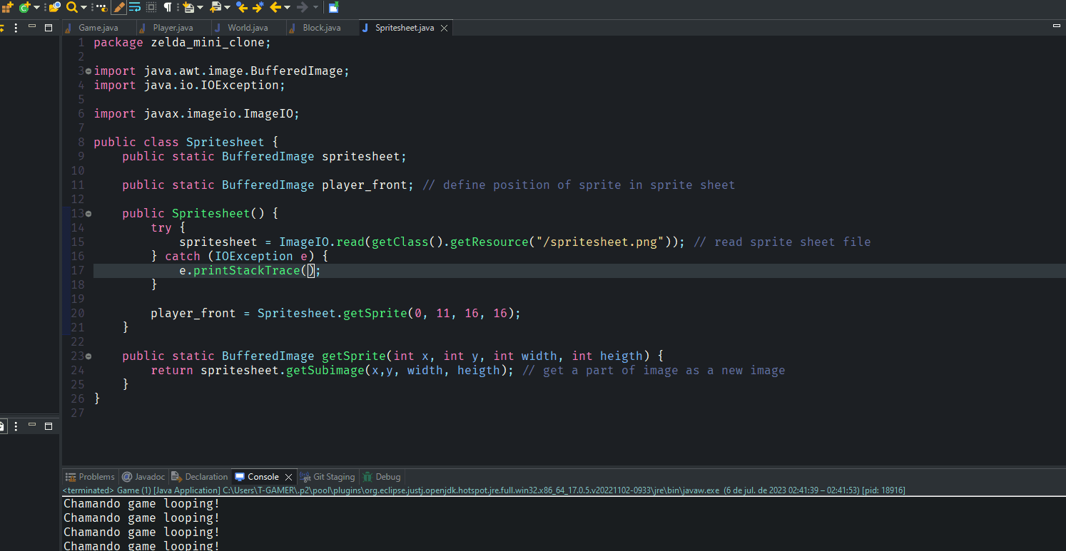
Task: Close the Spritesheet.java tab
Action: 444,29
